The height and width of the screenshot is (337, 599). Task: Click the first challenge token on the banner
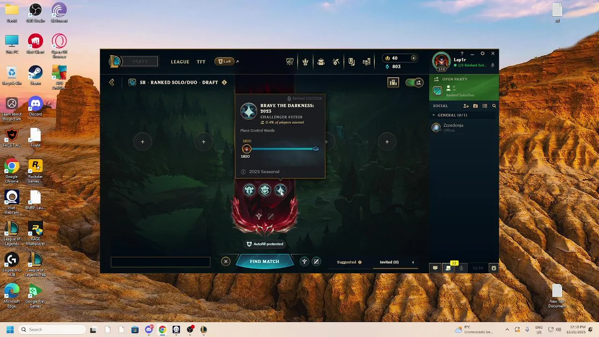coord(249,190)
